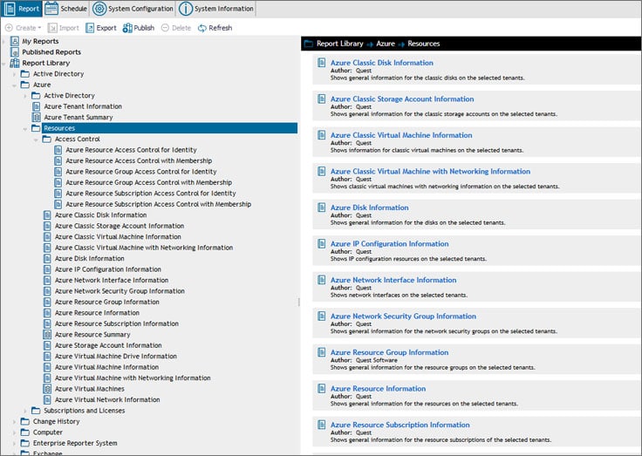Open the Azure Resource Subscription Information link

pyautogui.click(x=400, y=425)
